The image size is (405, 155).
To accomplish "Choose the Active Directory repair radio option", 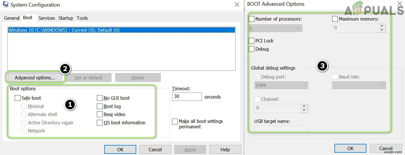I will coord(24,123).
